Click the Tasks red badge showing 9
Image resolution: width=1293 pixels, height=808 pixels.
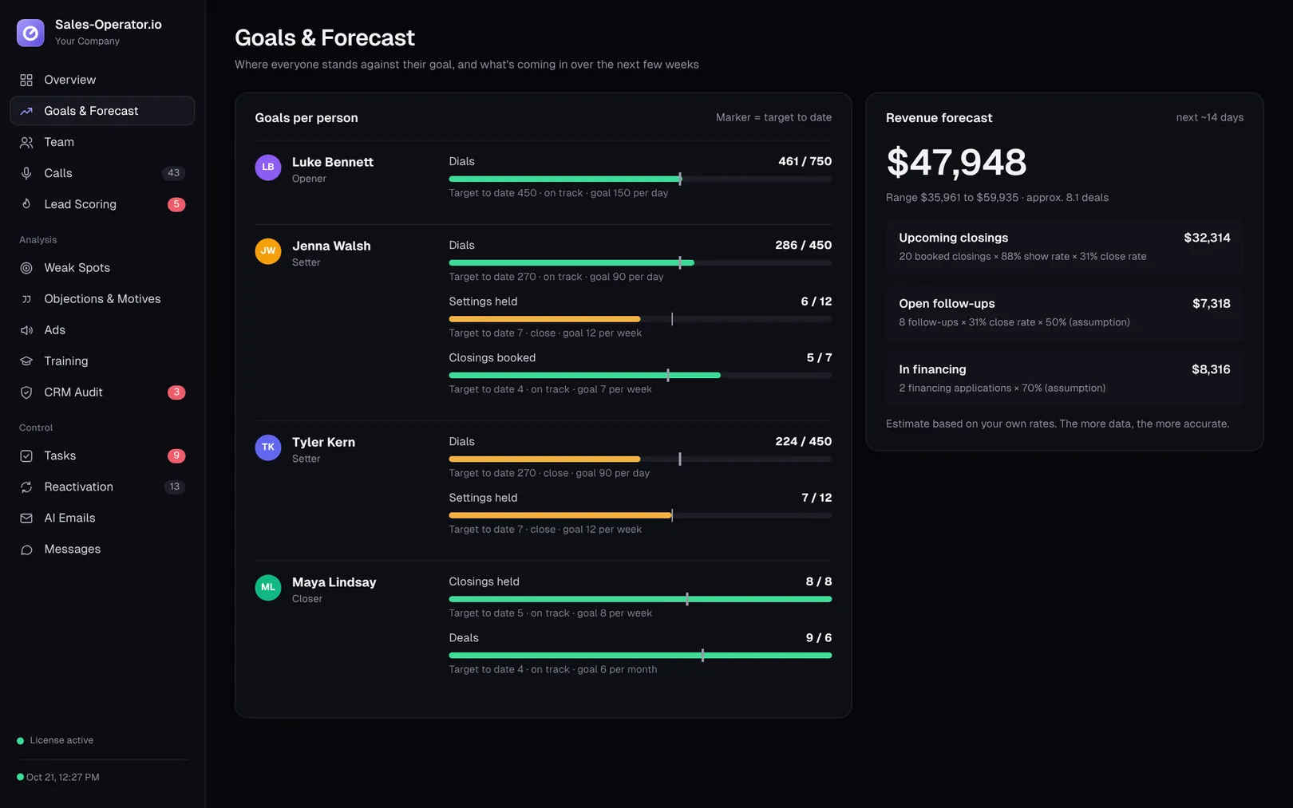pos(176,456)
